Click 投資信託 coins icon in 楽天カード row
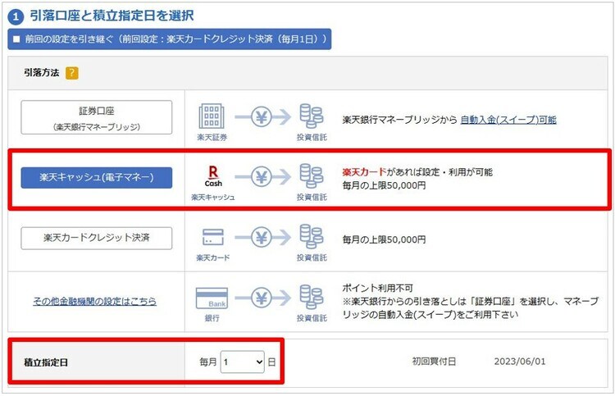The width and height of the screenshot is (615, 396). (x=312, y=236)
